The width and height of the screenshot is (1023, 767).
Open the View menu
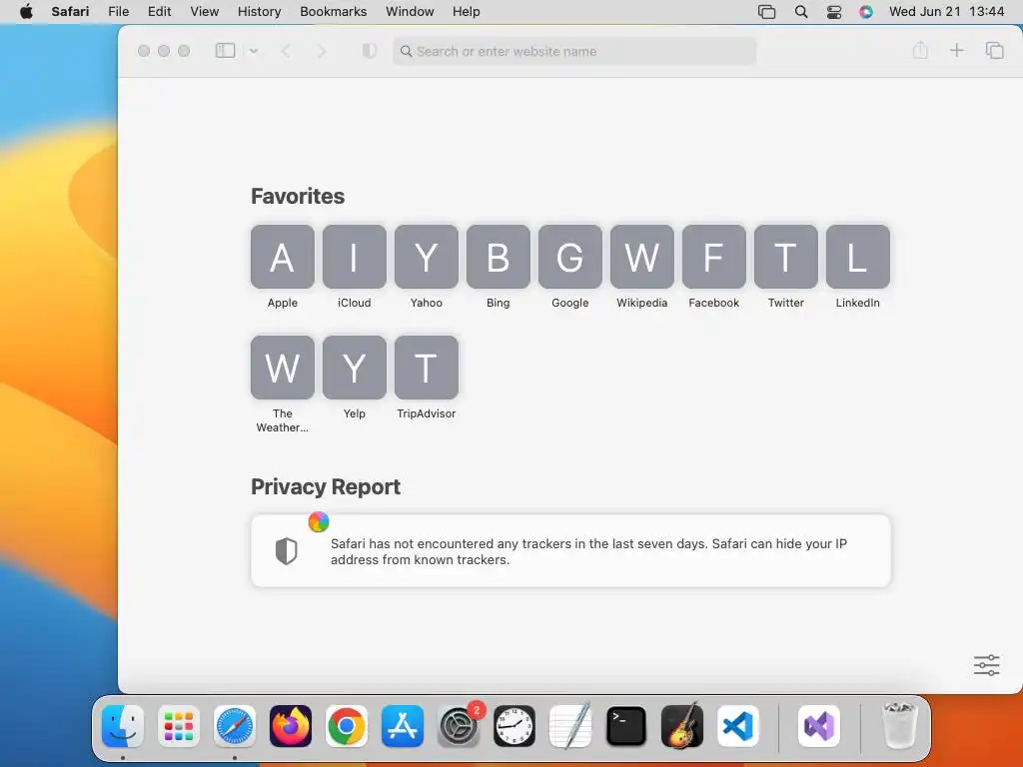click(204, 12)
